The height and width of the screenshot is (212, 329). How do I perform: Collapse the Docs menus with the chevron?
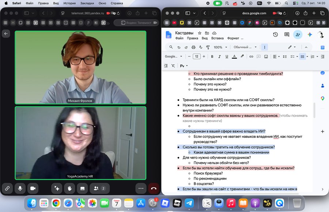click(306, 47)
